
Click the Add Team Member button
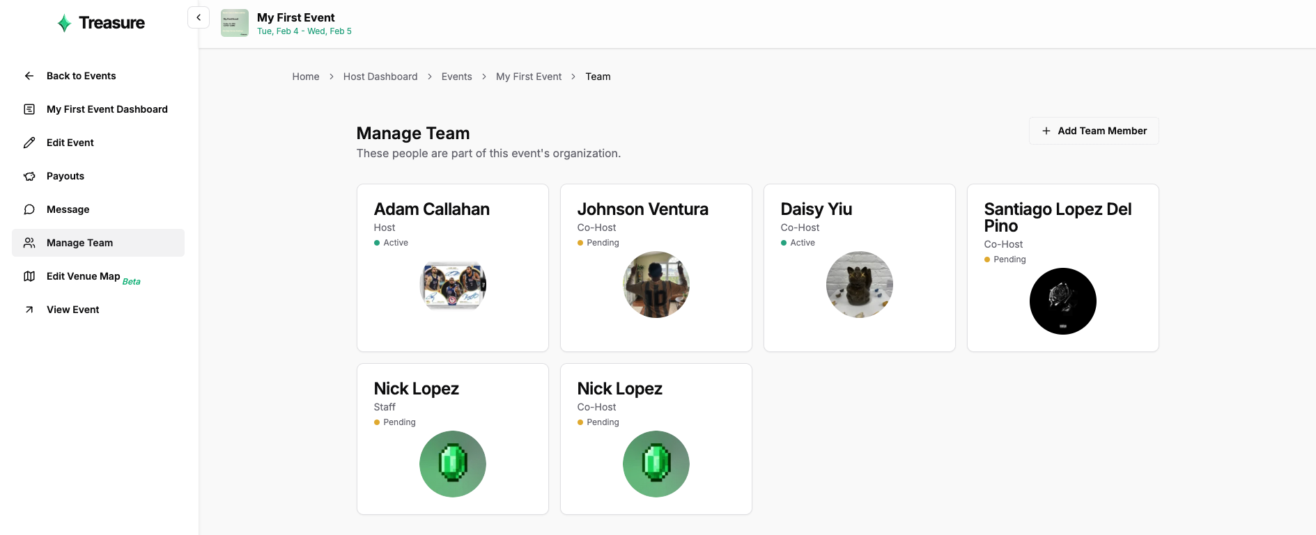[x=1094, y=131]
